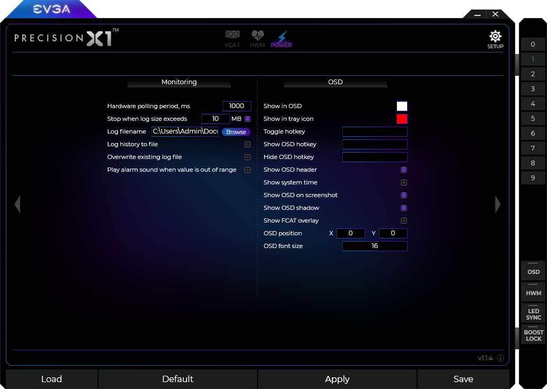
Task: Select profile slot 0
Action: [533, 45]
